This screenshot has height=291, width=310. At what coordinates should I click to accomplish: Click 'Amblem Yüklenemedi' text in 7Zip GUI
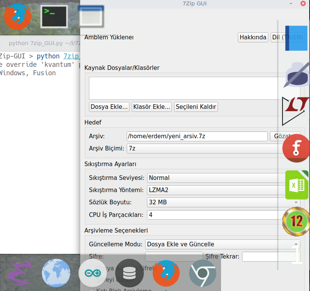(x=109, y=37)
